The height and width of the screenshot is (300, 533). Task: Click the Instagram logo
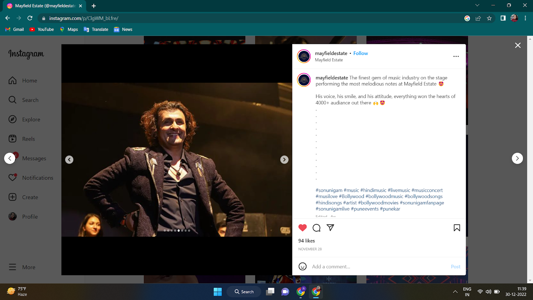[26, 54]
